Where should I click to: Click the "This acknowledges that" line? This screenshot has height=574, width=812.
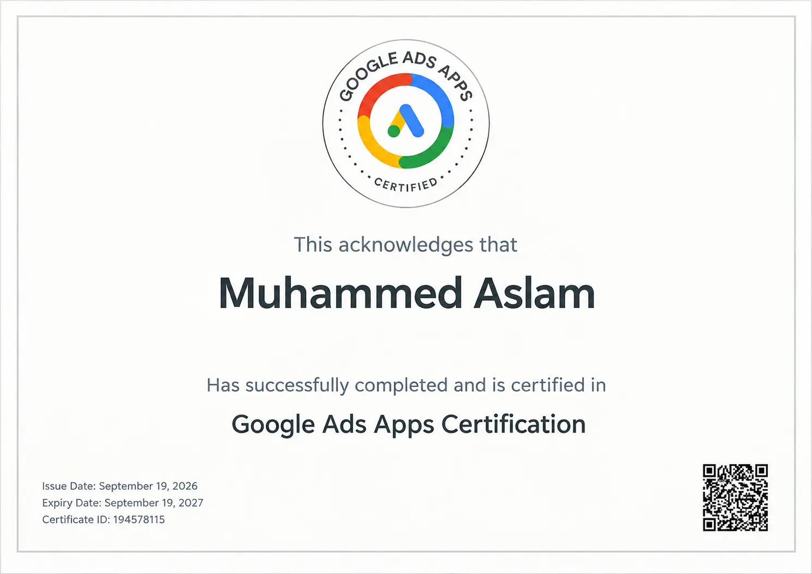405,245
